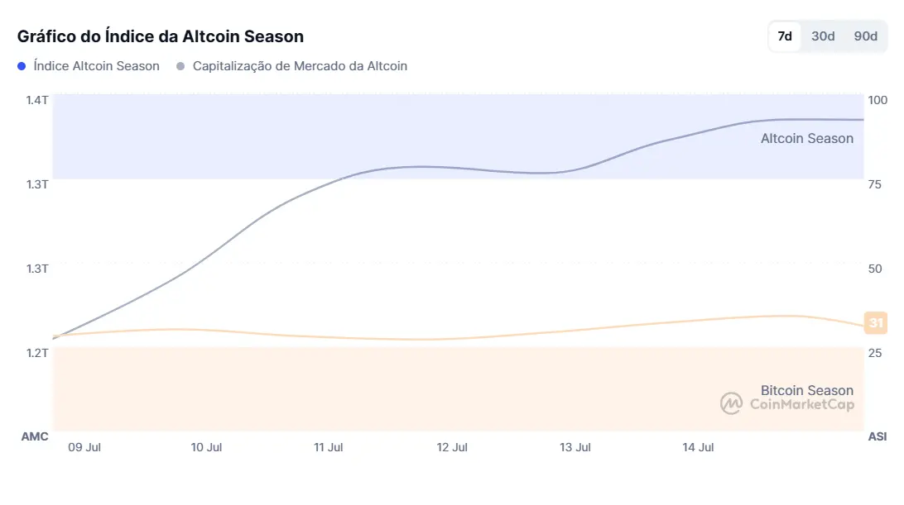Toggle the Índice Altcoin Season series visibility
Screen dimensions: 904x505
89,66
